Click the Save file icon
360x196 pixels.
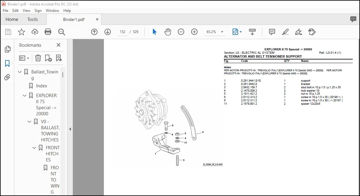[x=8, y=32]
